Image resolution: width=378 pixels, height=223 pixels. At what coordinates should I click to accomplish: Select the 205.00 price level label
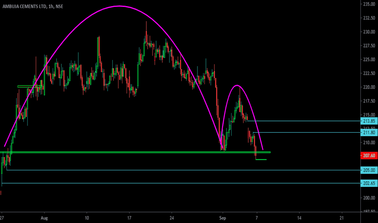coord(369,170)
